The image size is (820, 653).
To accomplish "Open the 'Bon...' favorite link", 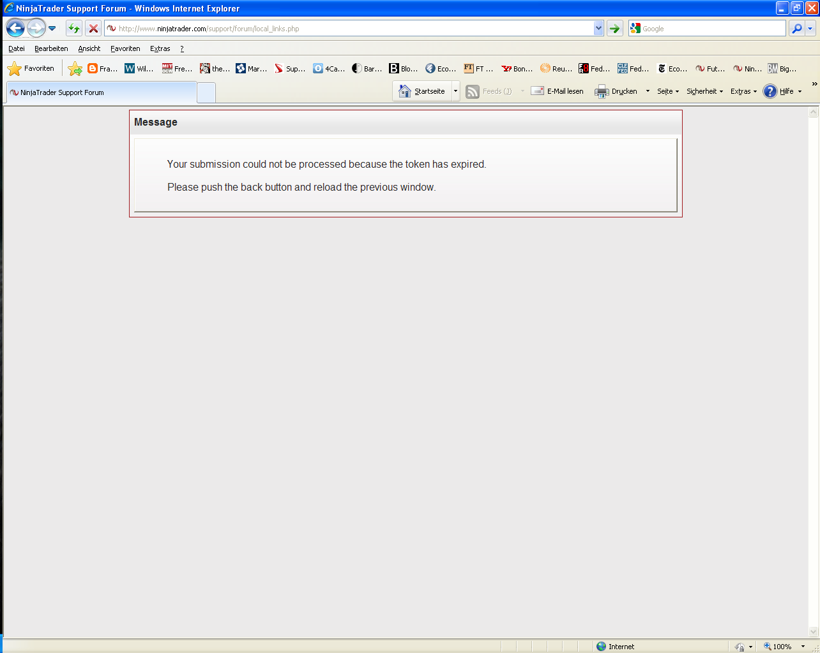I will (517, 68).
